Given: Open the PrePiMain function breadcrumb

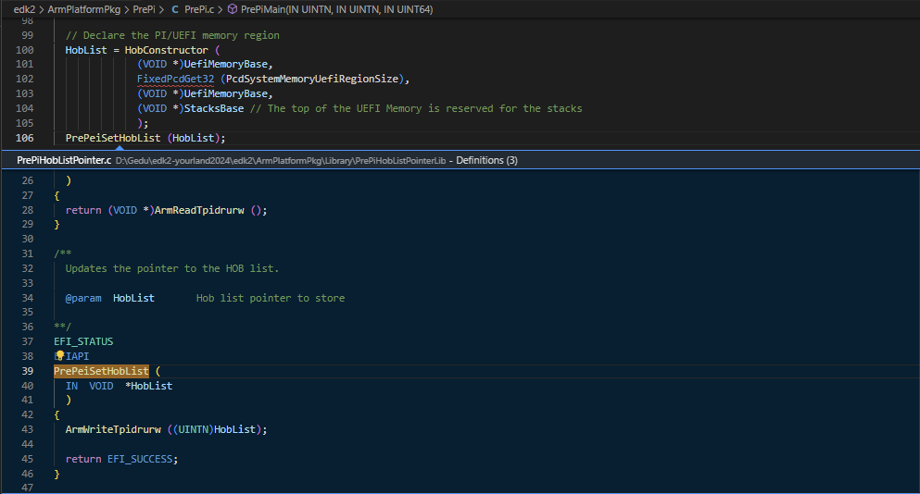Looking at the screenshot, I should coord(337,9).
